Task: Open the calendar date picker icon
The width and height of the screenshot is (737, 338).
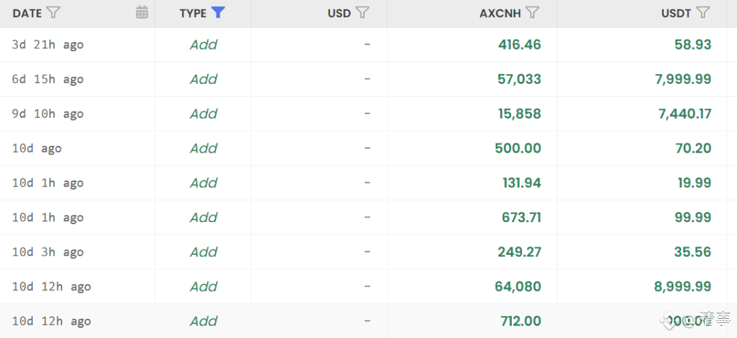Action: [142, 12]
